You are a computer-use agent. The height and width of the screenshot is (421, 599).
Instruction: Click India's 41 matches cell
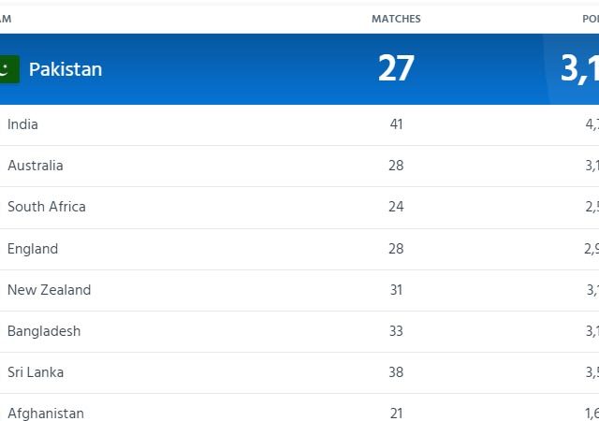coord(396,124)
